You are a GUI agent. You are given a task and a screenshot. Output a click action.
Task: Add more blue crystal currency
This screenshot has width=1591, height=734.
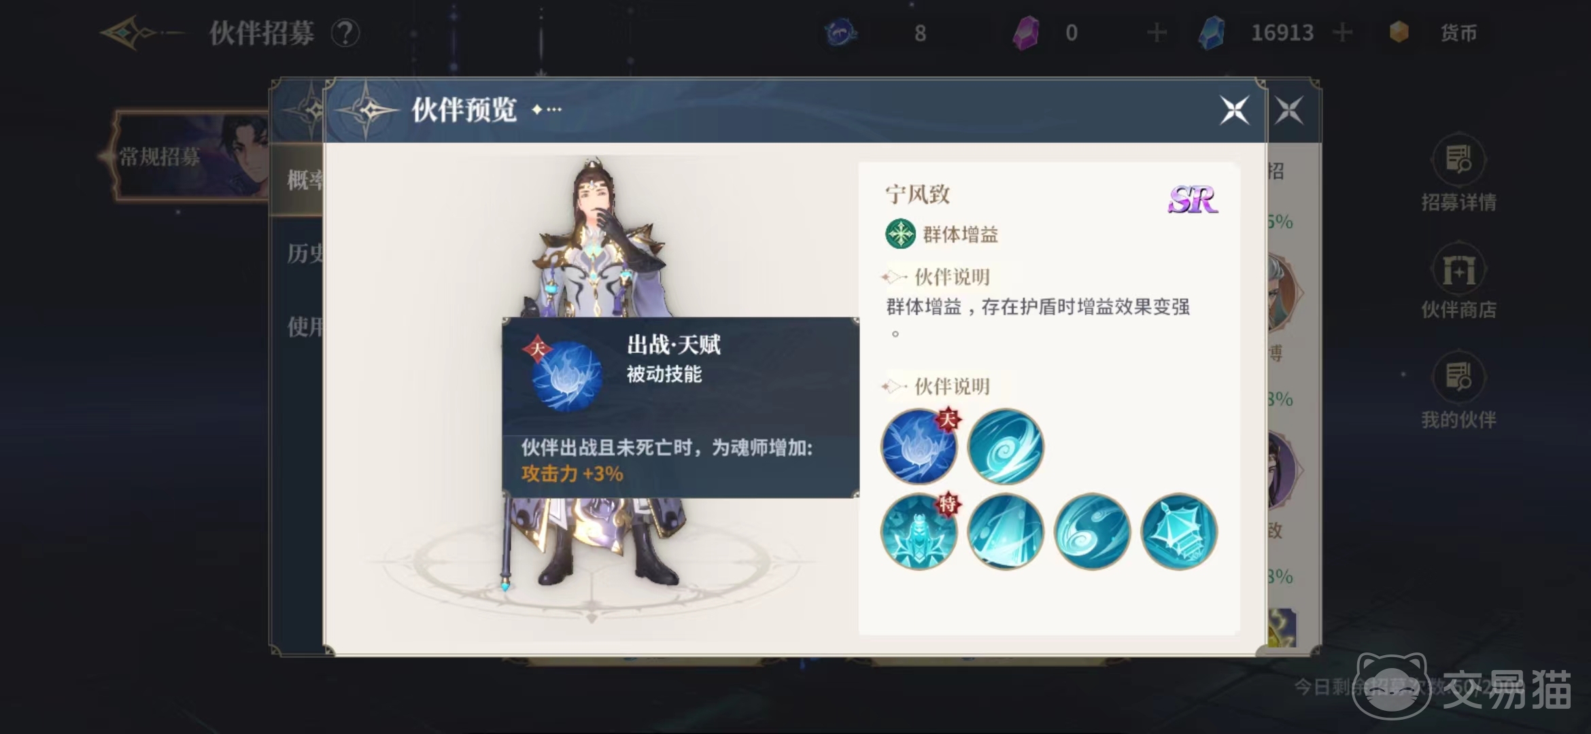click(1342, 32)
